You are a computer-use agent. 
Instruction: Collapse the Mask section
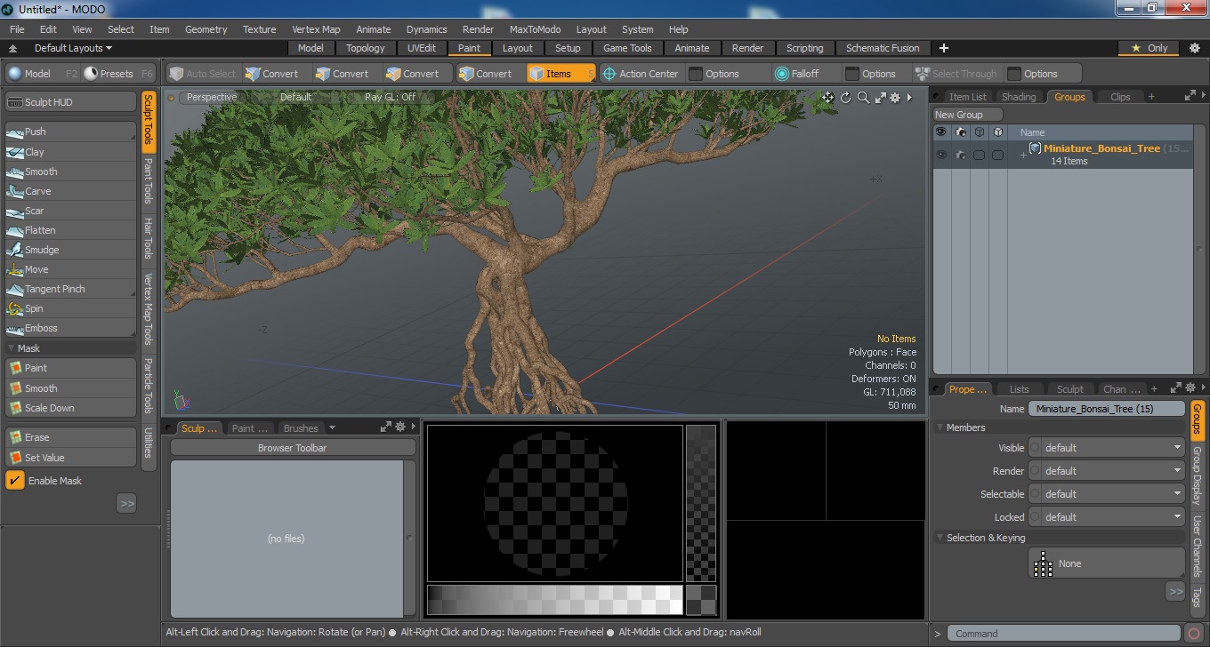(11, 348)
